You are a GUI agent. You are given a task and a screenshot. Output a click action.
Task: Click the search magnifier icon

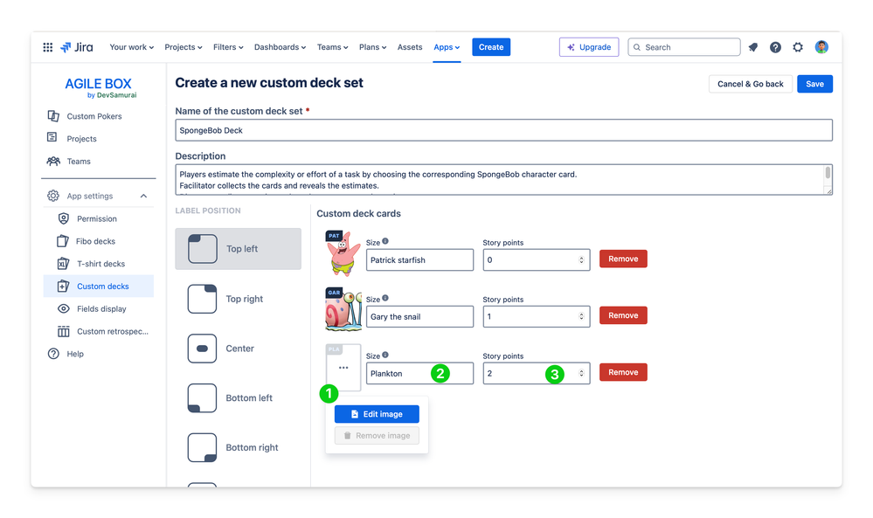637,47
